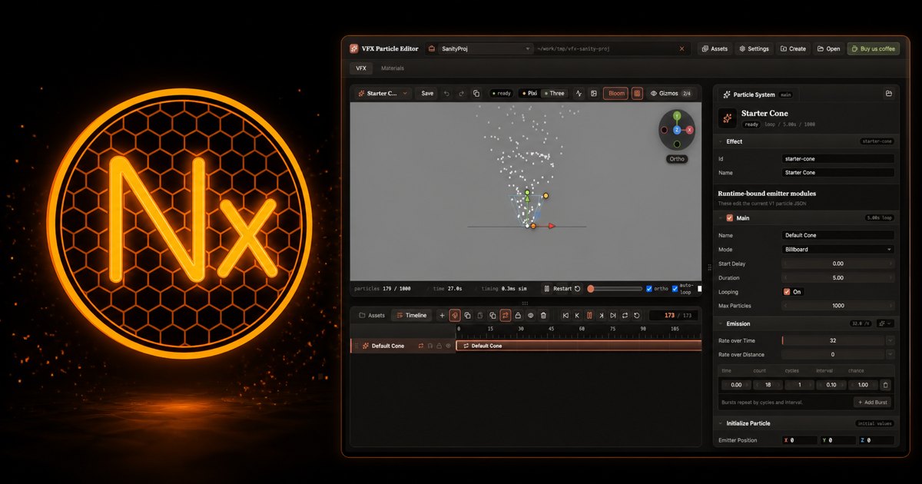Click the redo arrow in viewport toolbar
Screen dimensions: 922x484
(461, 93)
